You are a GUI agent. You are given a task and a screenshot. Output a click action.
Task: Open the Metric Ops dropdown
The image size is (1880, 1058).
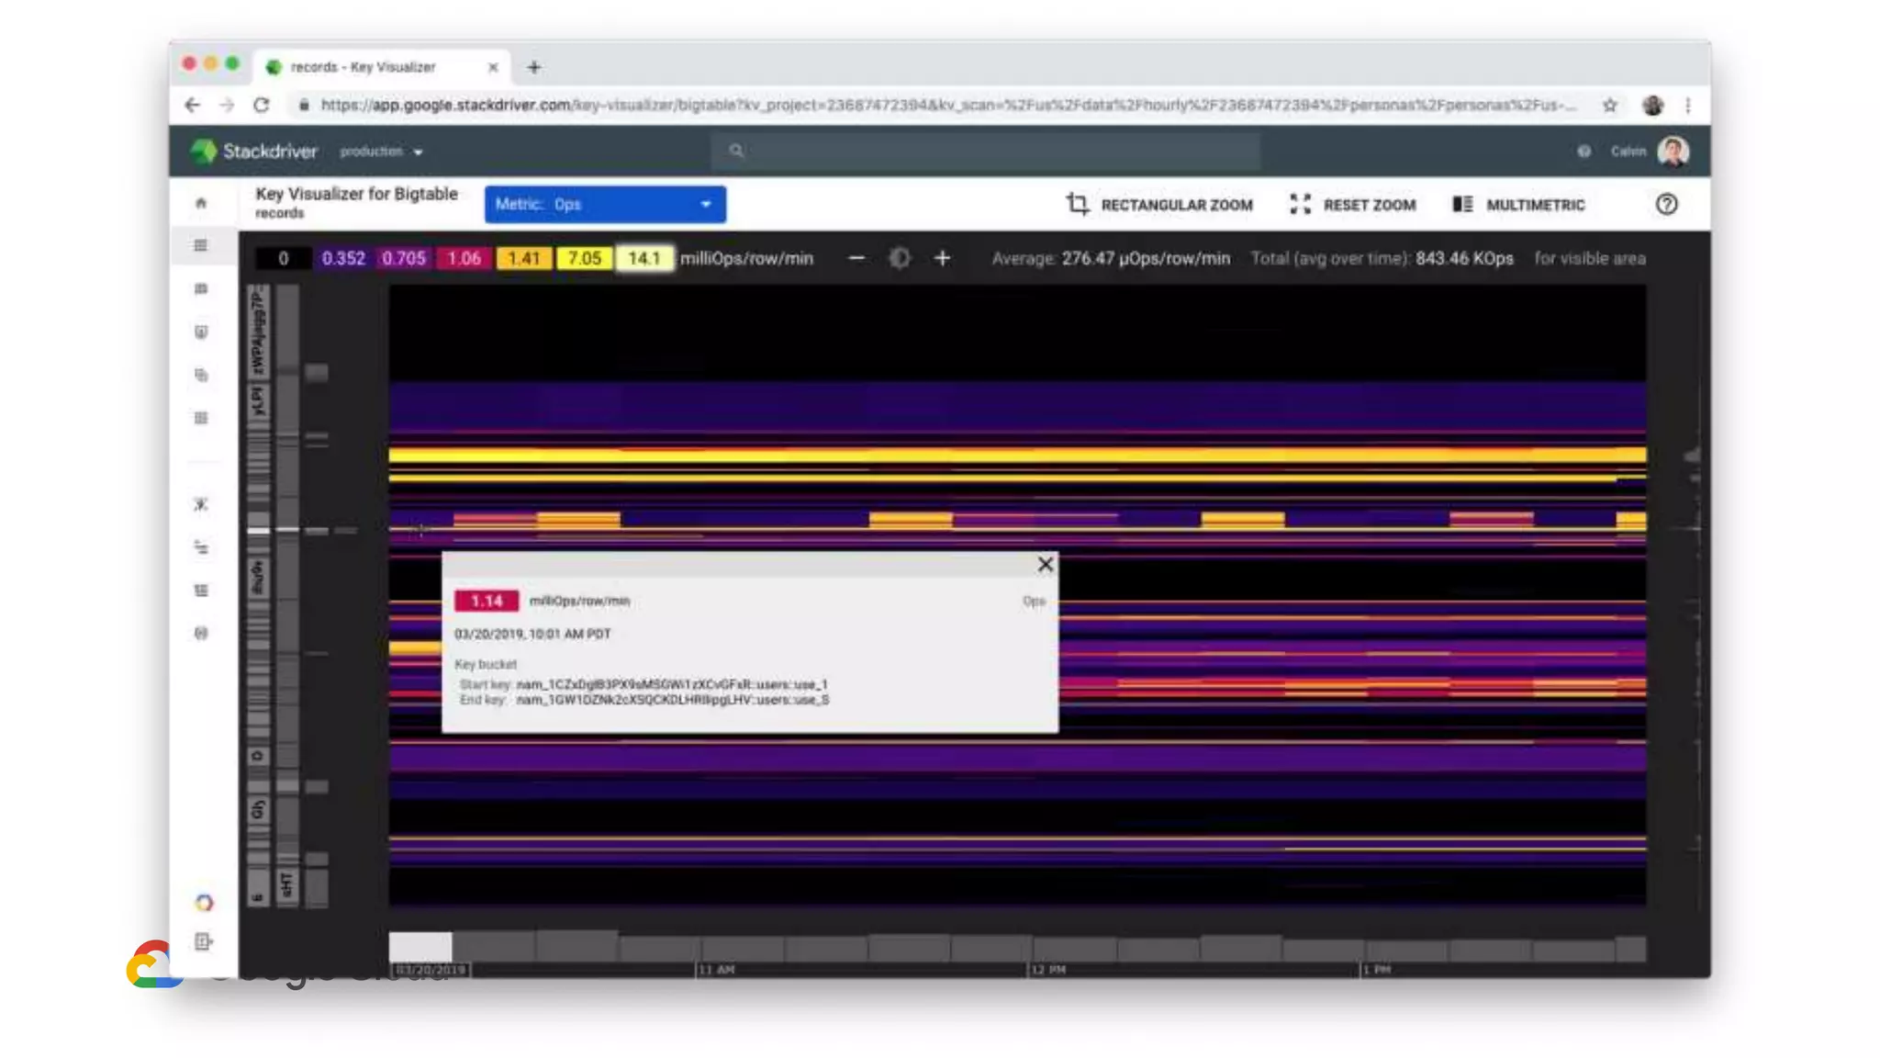click(605, 204)
